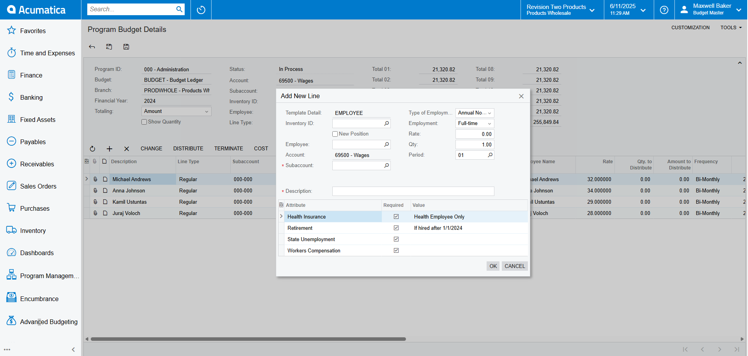This screenshot has width=748, height=356.
Task: Click the horizontal scrollbar at grid bottom
Action: pyautogui.click(x=248, y=339)
